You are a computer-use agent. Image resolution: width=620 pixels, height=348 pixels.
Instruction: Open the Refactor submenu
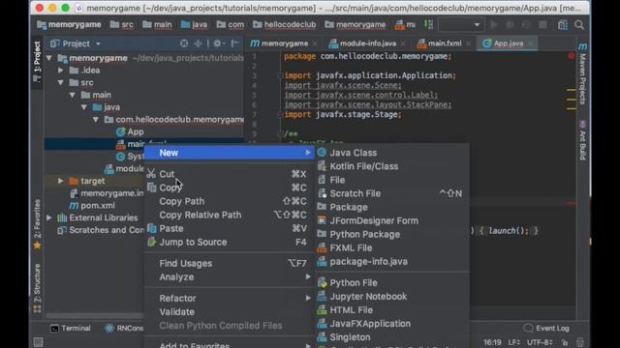pyautogui.click(x=229, y=299)
